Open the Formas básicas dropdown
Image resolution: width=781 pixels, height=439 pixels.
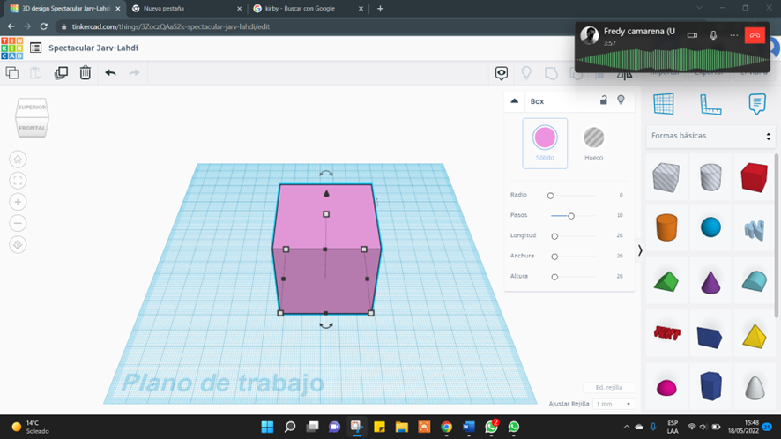click(710, 136)
